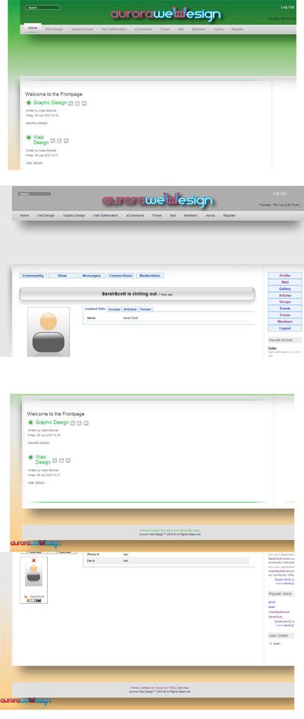Viewport: 304px width, 719px height.
Task: Click the Gallery button in the right sidebar
Action: [x=285, y=289]
